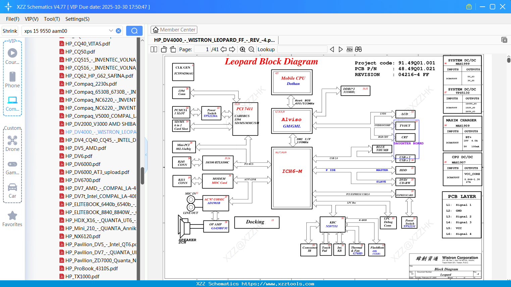Screen dimensions: 511x287
Task: Click ICH6-M block in diagram
Action: [292, 178]
